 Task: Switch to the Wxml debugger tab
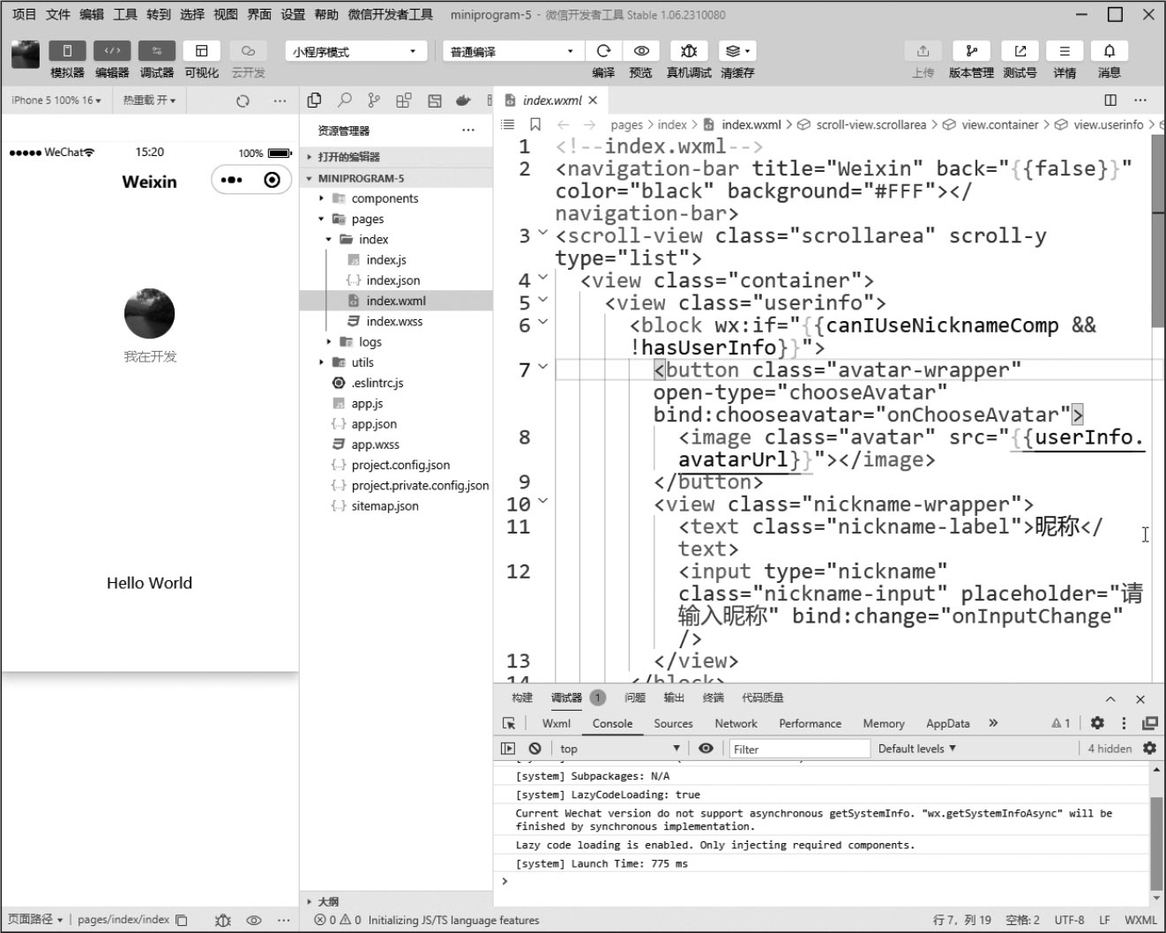556,723
